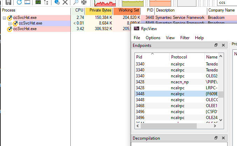Click the Find handle magnifier icon
Screen dimensions: 237x146
click(76, 2)
